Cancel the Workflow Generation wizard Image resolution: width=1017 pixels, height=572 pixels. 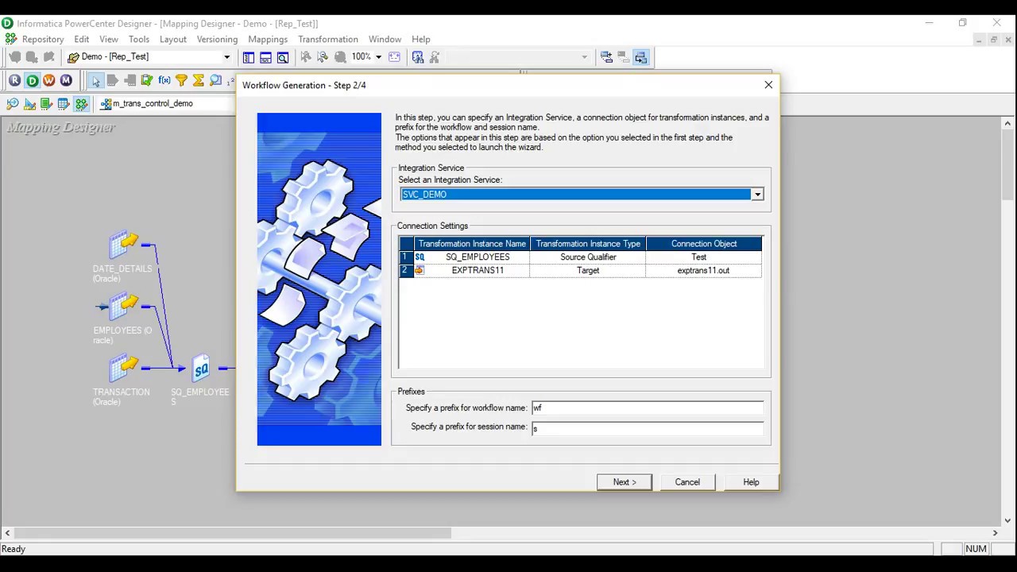click(x=687, y=482)
